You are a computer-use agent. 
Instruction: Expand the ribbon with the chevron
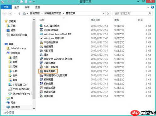pos(148,7)
